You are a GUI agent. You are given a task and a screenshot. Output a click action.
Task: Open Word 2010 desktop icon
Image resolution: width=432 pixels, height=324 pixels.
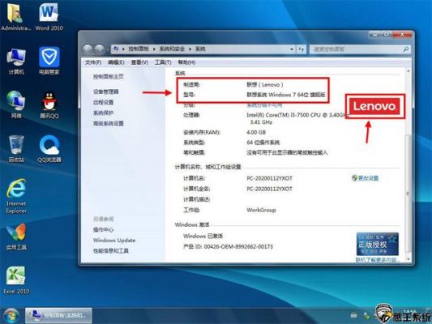(49, 17)
